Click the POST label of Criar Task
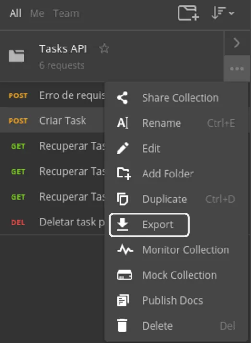 tap(18, 121)
